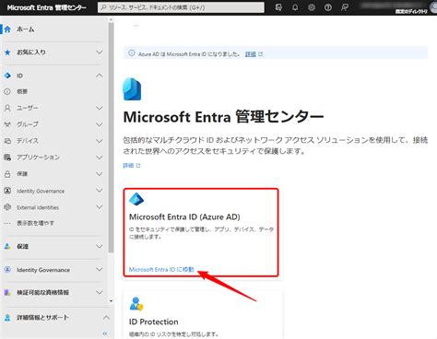437x339 pixels.
Task: Click the sidebar scroll down arrow
Action: [112, 301]
